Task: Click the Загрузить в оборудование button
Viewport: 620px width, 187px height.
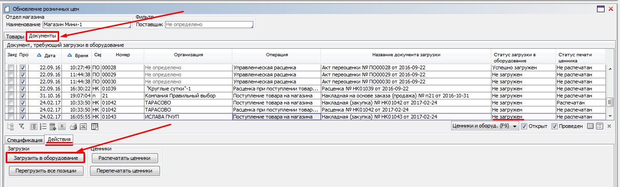Action: click(45, 157)
